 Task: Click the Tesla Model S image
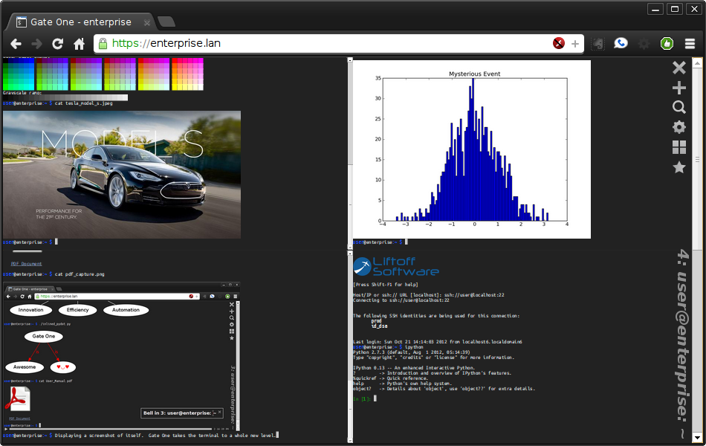click(x=122, y=175)
